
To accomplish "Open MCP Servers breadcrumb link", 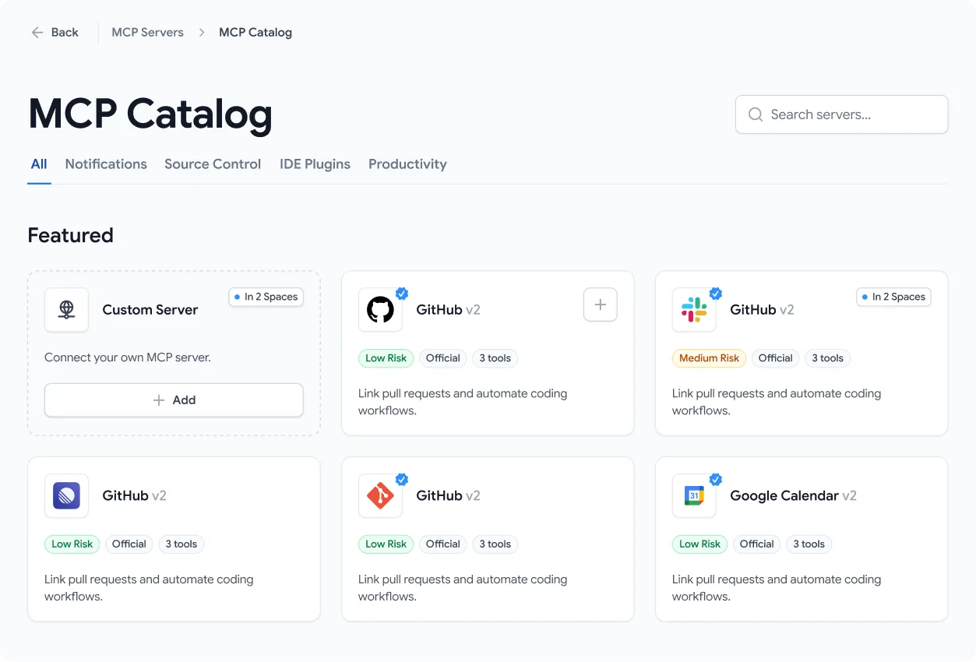I will click(147, 33).
